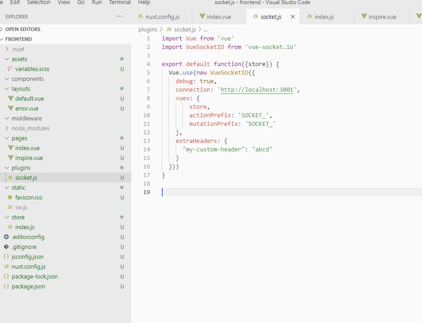Collapse the pages folder
Image resolution: width=422 pixels, height=323 pixels.
pos(7,138)
